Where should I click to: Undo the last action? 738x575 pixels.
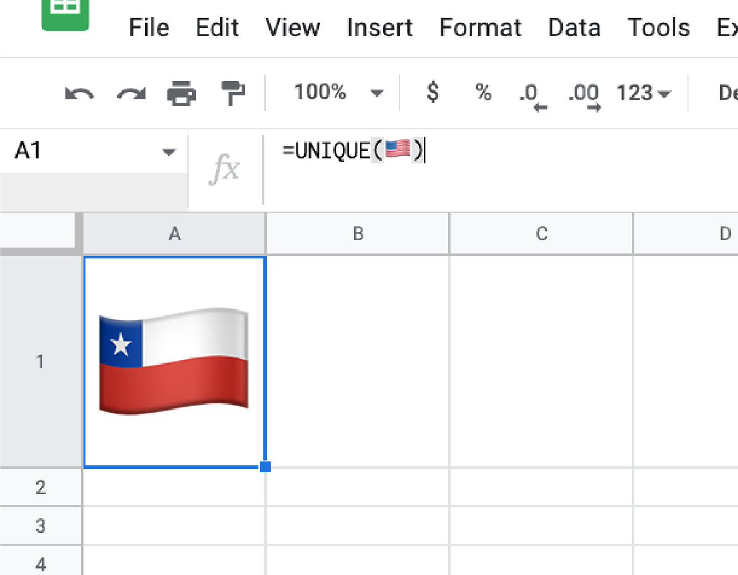pos(79,93)
